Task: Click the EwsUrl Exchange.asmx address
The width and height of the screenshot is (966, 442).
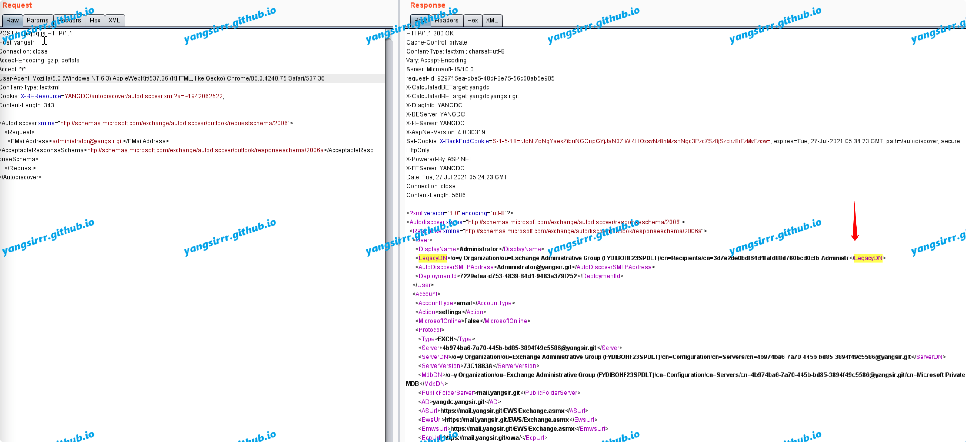Action: click(x=507, y=420)
